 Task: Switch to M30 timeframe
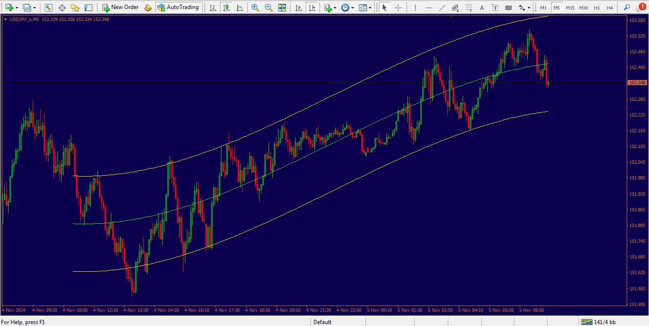click(583, 8)
